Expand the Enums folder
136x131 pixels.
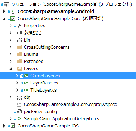pos(10,54)
